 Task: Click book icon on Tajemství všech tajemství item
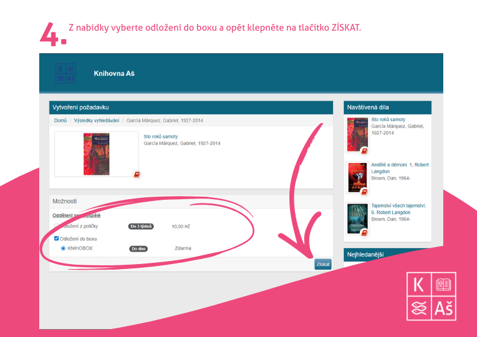[x=364, y=233]
